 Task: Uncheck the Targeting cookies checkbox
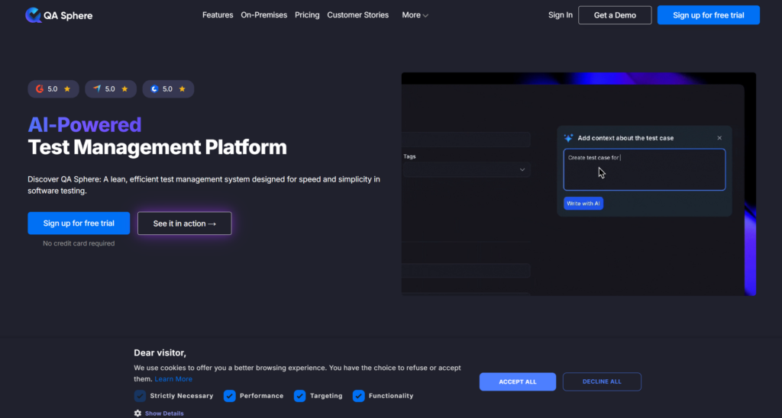coord(299,396)
